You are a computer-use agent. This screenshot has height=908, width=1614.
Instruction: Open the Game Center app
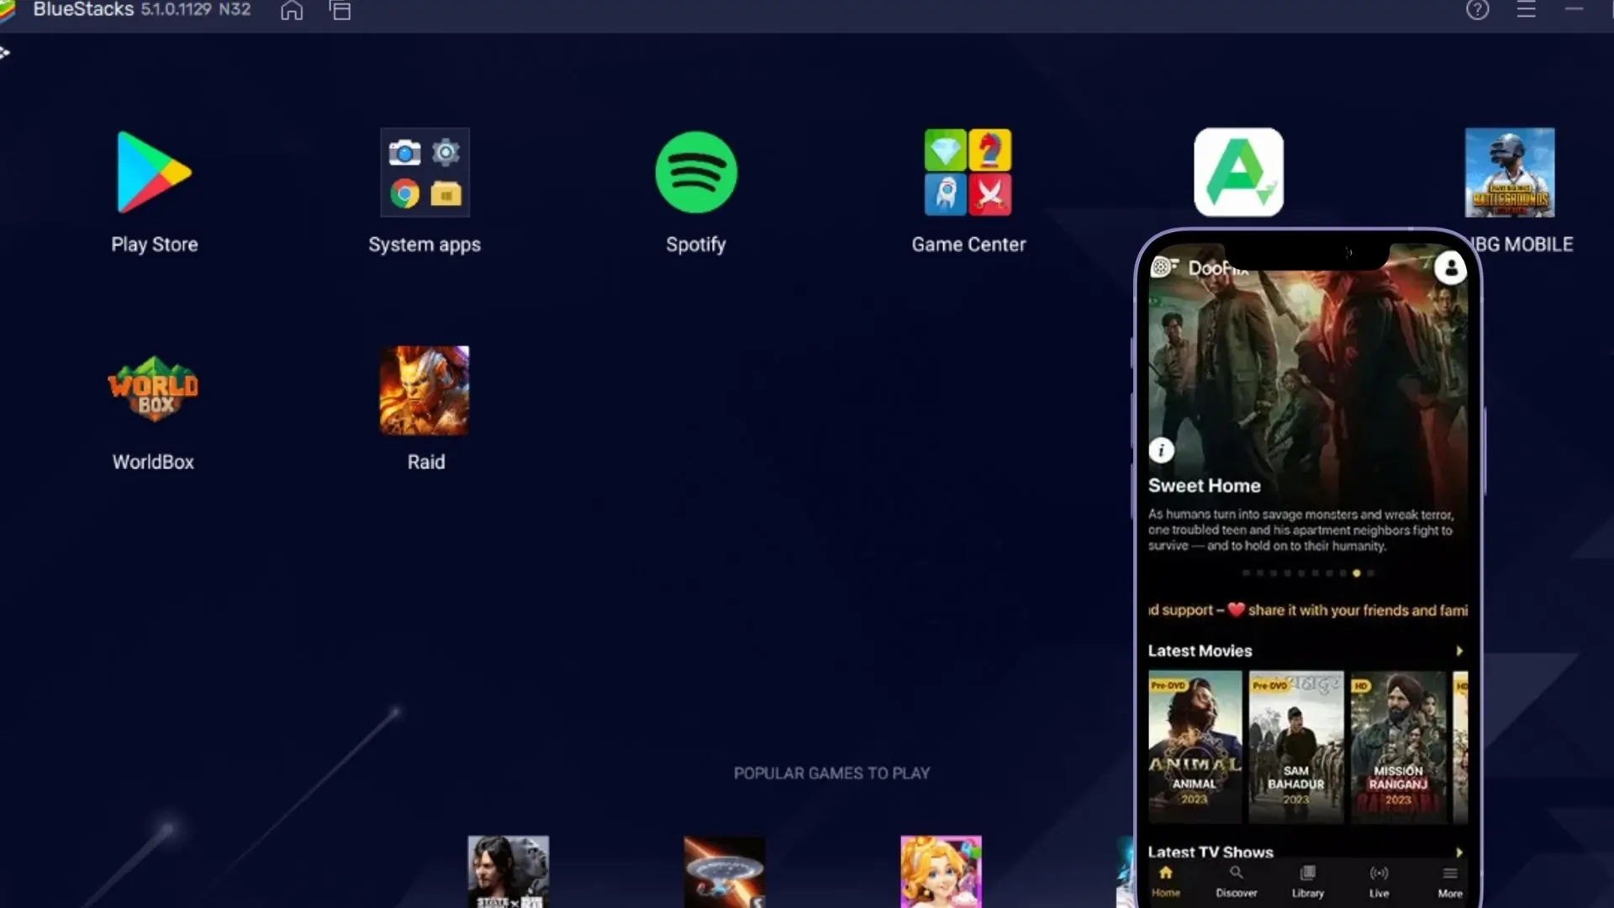(968, 173)
